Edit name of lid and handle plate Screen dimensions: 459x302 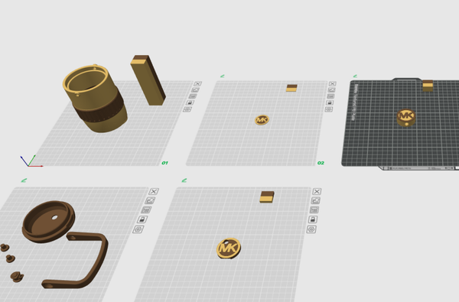tap(24, 180)
